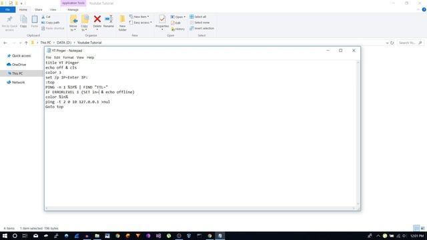Click DATA (D:) in address breadcrumb
Screen dimensions: 427x240
tap(64, 43)
